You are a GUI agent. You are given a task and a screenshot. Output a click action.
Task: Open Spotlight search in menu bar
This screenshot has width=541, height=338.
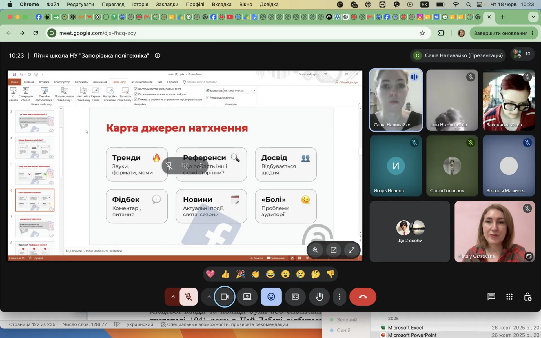(x=469, y=4)
